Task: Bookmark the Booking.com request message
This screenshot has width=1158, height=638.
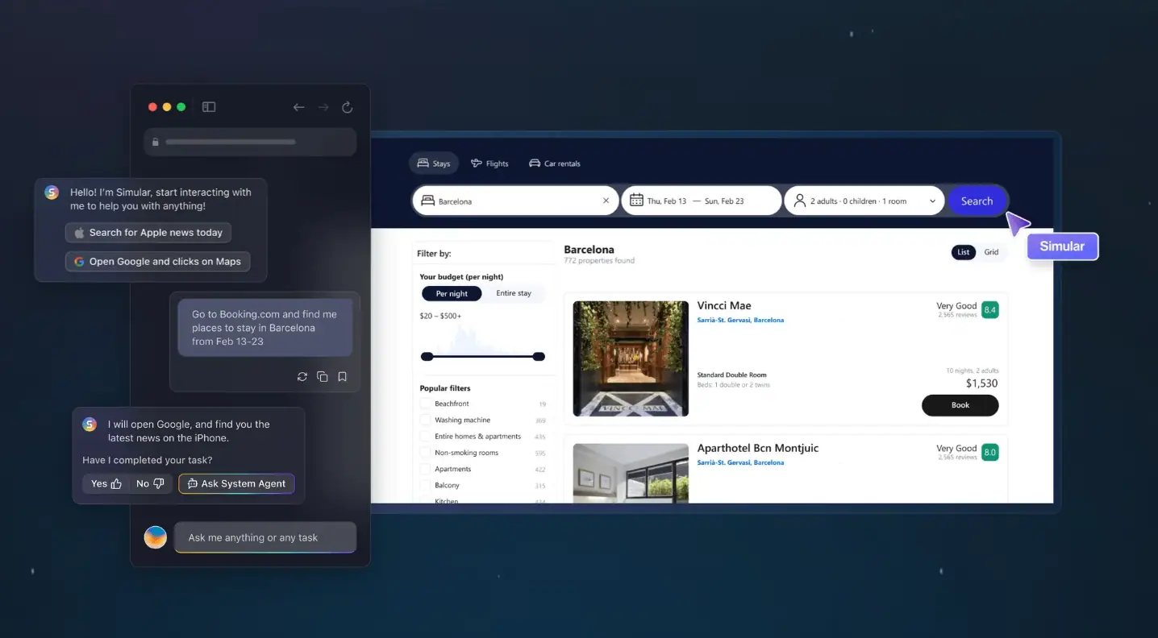Action: (x=343, y=376)
